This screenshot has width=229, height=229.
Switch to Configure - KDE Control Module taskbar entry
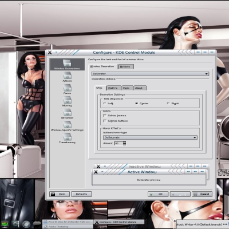click(x=119, y=222)
